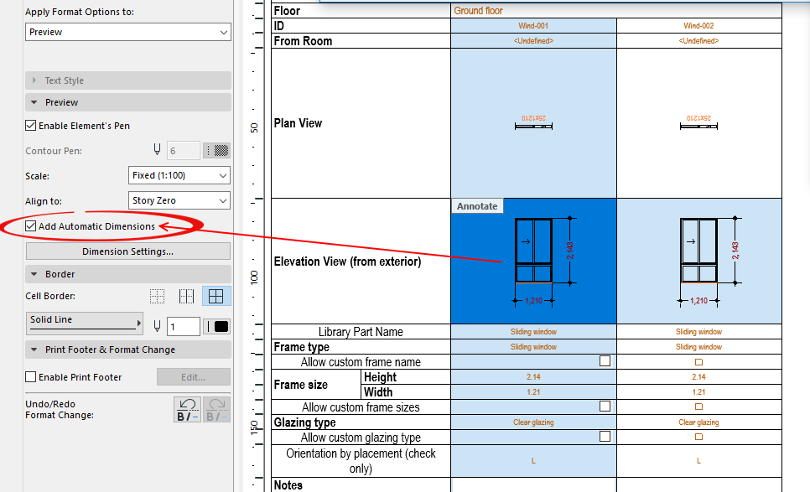The image size is (810, 492).
Task: Select the Wind-001 plan view preview
Action: click(x=533, y=123)
